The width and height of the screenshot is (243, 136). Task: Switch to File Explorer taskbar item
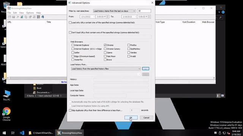coord(41,133)
